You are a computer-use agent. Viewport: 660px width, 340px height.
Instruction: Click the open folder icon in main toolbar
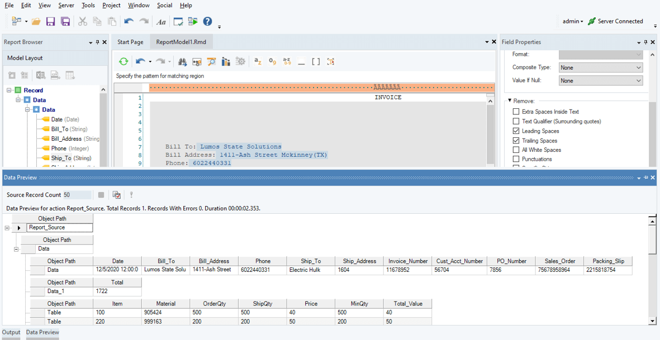tap(36, 22)
